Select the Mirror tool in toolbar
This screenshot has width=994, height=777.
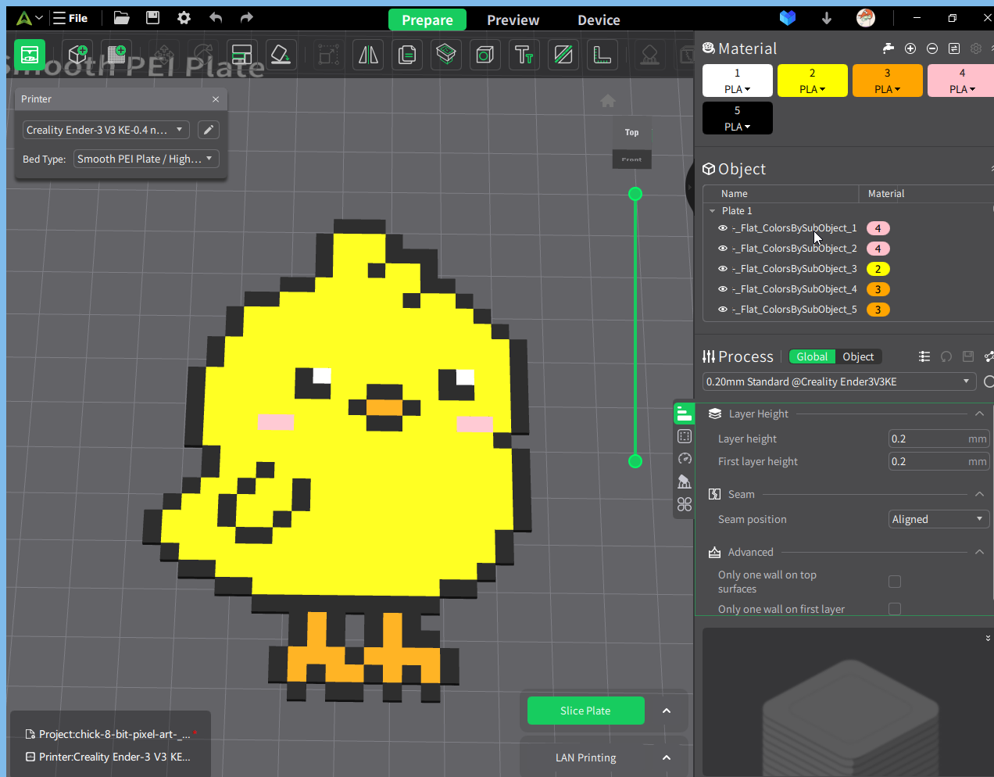tap(368, 55)
